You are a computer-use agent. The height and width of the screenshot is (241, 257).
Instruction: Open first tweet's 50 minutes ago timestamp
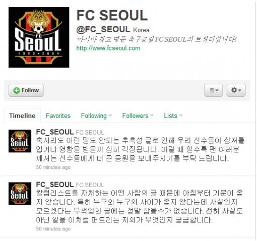[53, 167]
